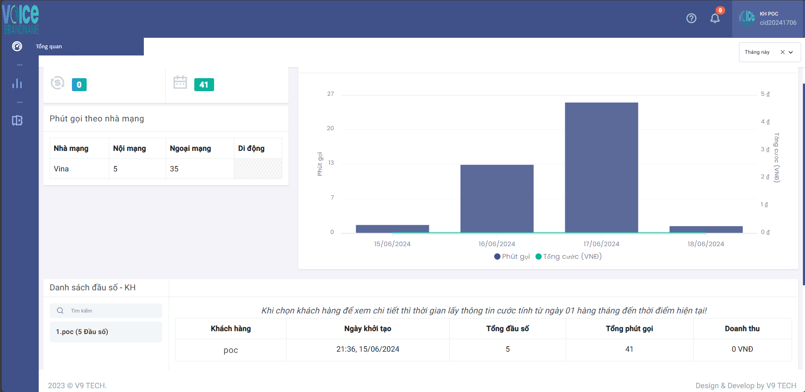Click the 17/06/2024 chart bar
Image resolution: width=805 pixels, height=392 pixels.
[601, 167]
